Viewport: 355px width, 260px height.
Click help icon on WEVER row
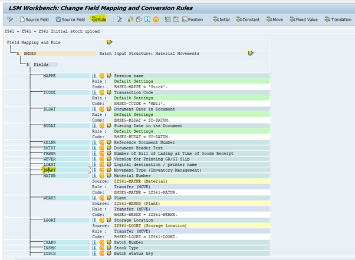pyautogui.click(x=102, y=159)
